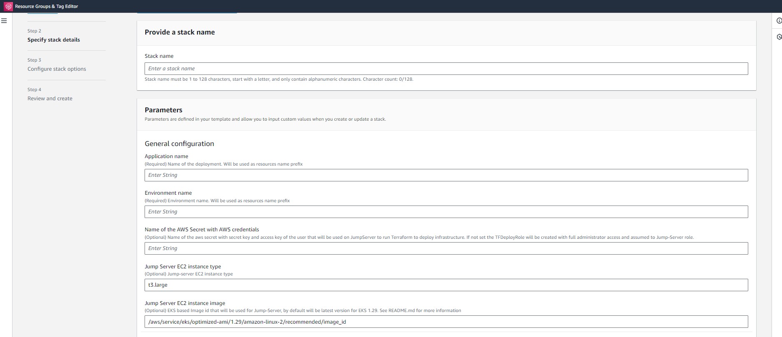Click the TFDeployRole secret description text
Image resolution: width=782 pixels, height=337 pixels.
(419, 237)
